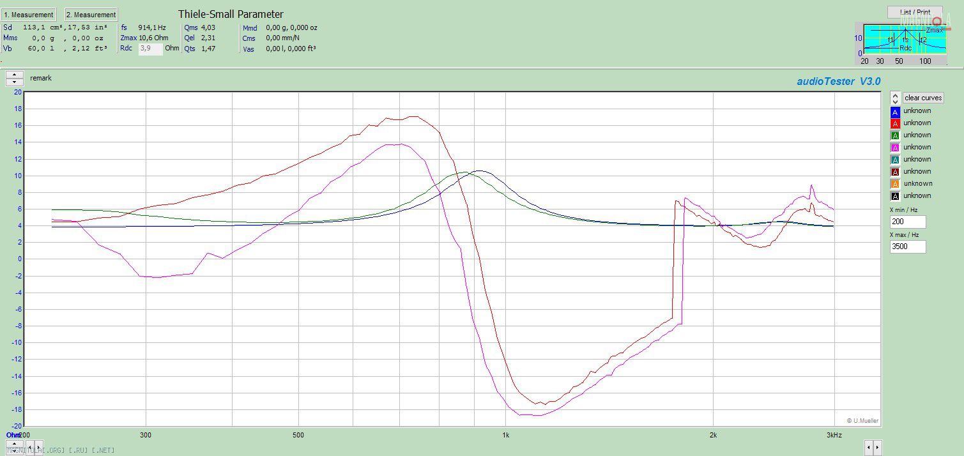Click the 3kHz frequency axis label
The height and width of the screenshot is (456, 964).
click(x=834, y=435)
